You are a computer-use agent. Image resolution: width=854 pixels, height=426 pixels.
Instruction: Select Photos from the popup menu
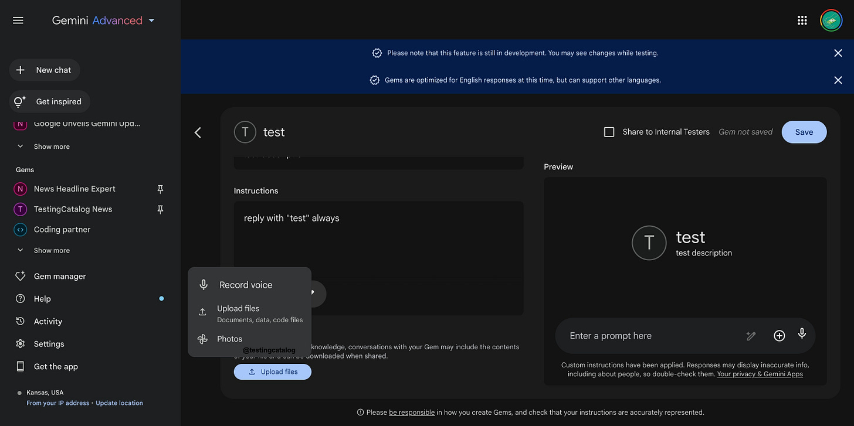pos(249,339)
